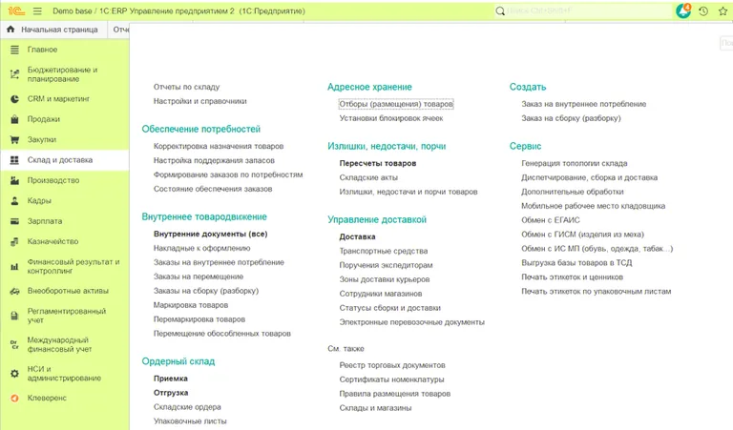Open the Продажи section
733x430 pixels.
point(44,119)
